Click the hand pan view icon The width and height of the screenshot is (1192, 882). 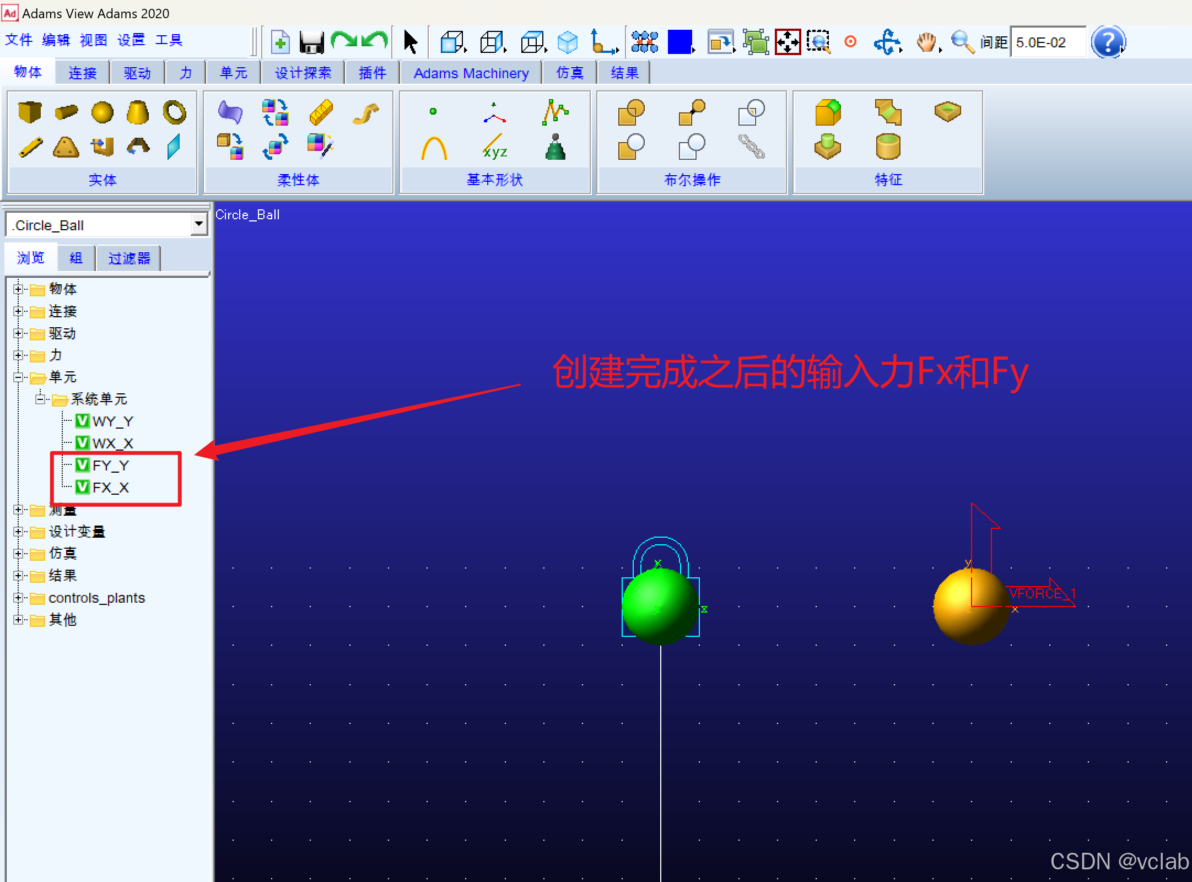926,42
